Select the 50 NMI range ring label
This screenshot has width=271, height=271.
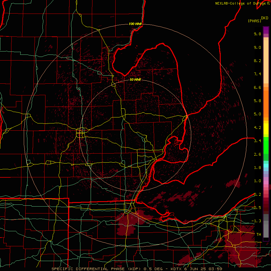pyautogui.click(x=135, y=79)
